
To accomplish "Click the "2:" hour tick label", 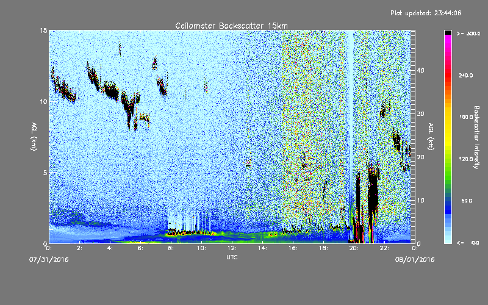I will pos(80,248).
